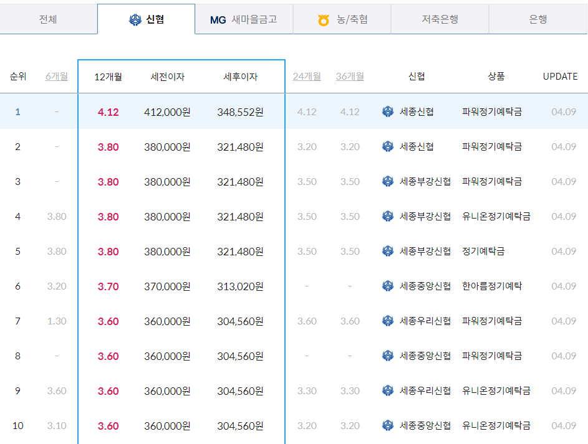Sort by 6개월 column link
The image size is (588, 444).
click(x=57, y=77)
